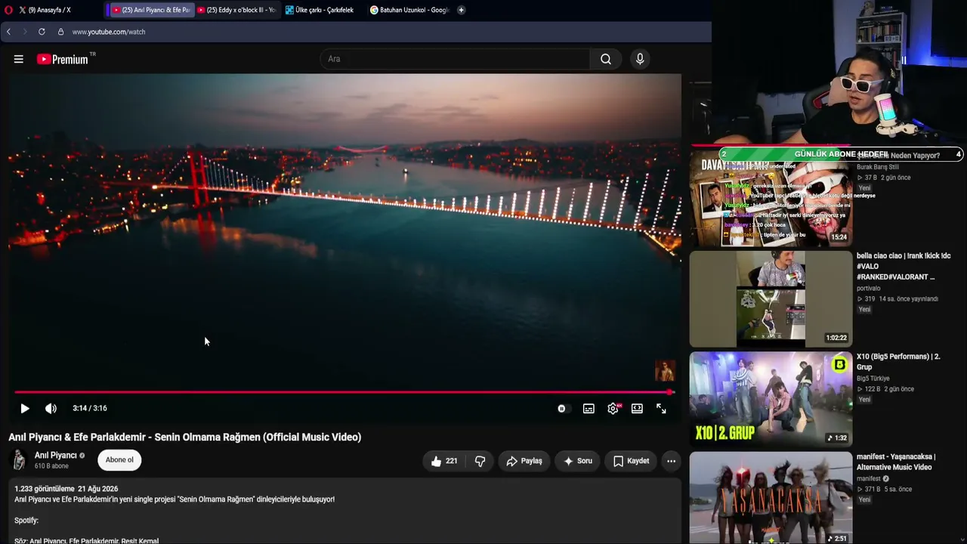This screenshot has width=967, height=544.
Task: Open manifest - Yaşanacaksa video title
Action: click(896, 462)
